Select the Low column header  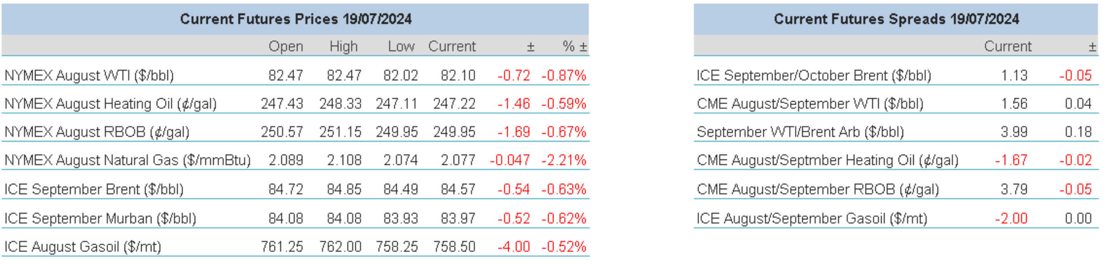tap(401, 46)
